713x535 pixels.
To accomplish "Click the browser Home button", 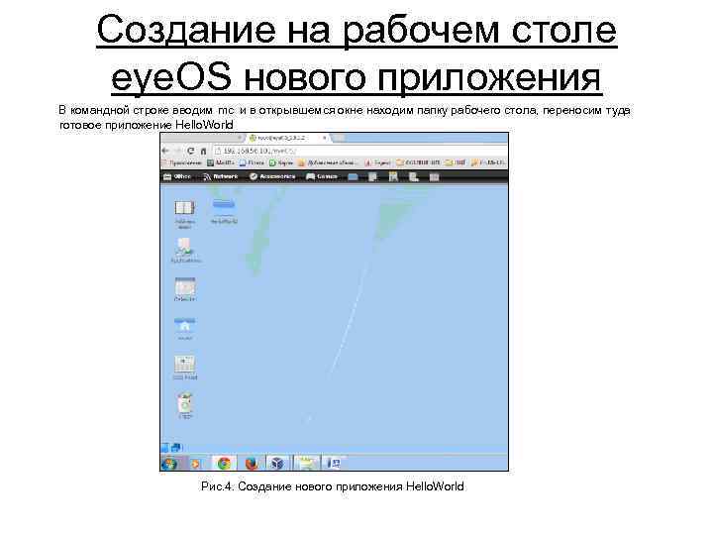I will point(203,151).
